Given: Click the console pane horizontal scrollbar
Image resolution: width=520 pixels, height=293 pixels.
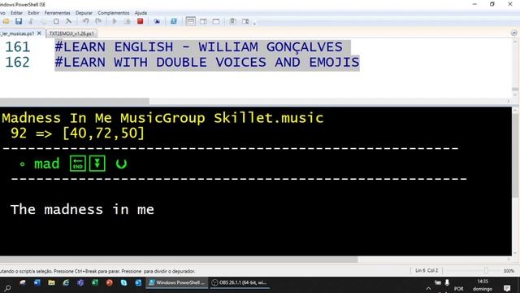Looking at the screenshot, I should tap(179, 260).
